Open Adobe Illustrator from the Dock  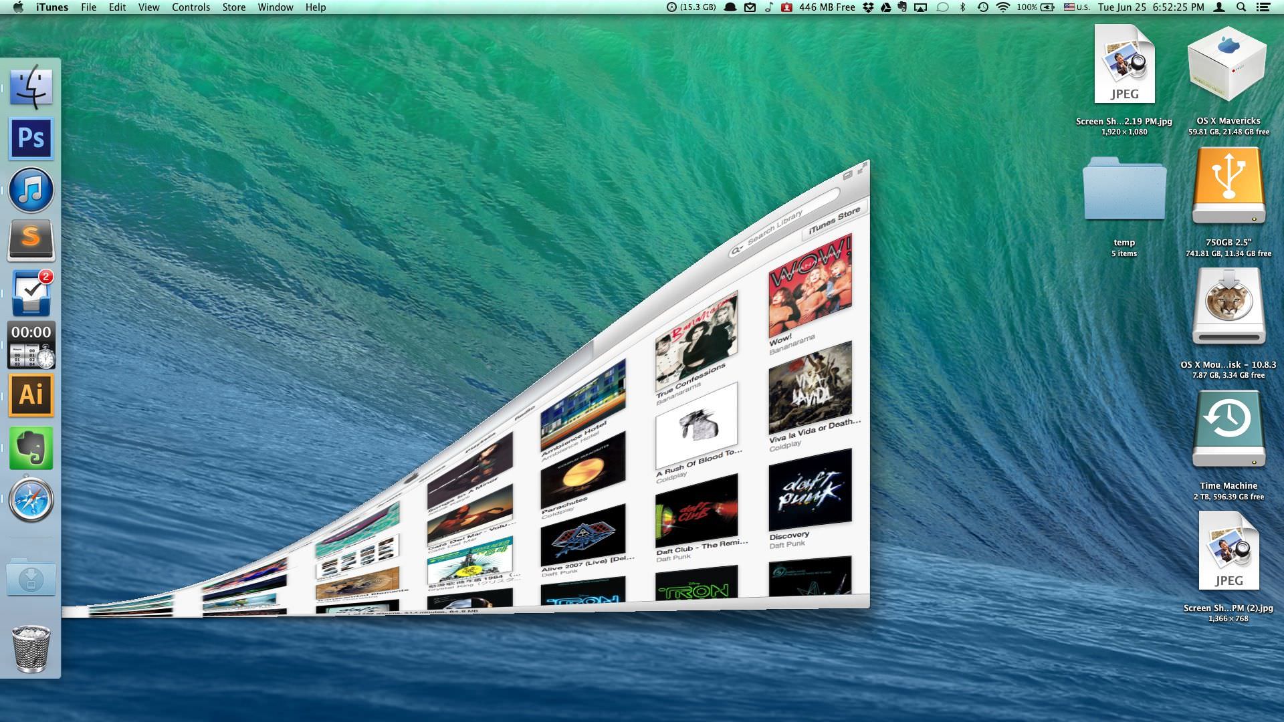point(31,395)
